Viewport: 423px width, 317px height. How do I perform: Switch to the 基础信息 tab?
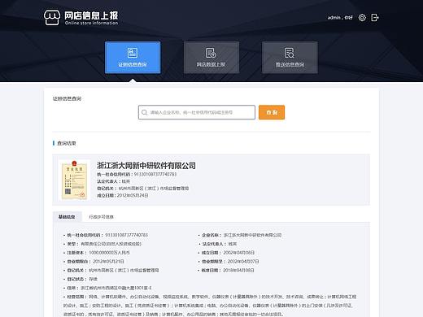tap(67, 217)
